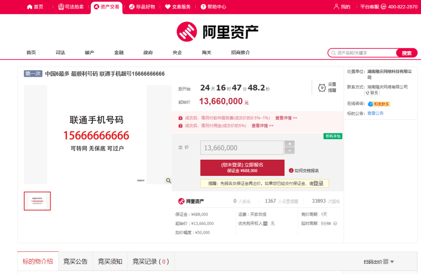Image resolution: width=421 pixels, height=274 pixels.
Task: Click magnifier icon on product image
Action: (168, 180)
